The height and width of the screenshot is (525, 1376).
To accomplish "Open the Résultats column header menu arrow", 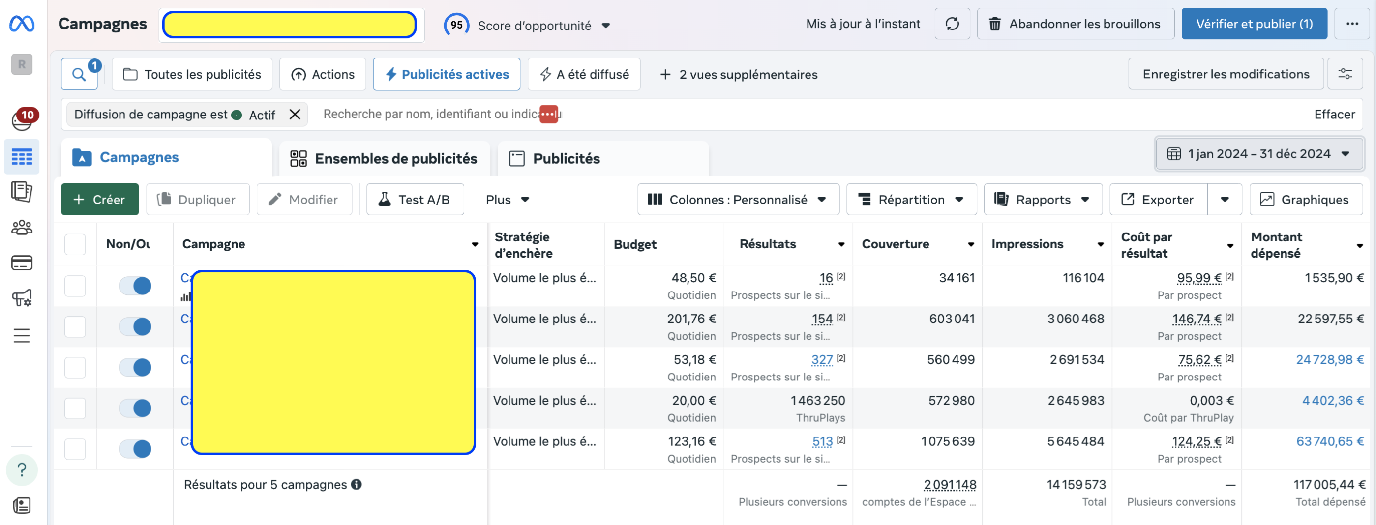I will pos(841,245).
